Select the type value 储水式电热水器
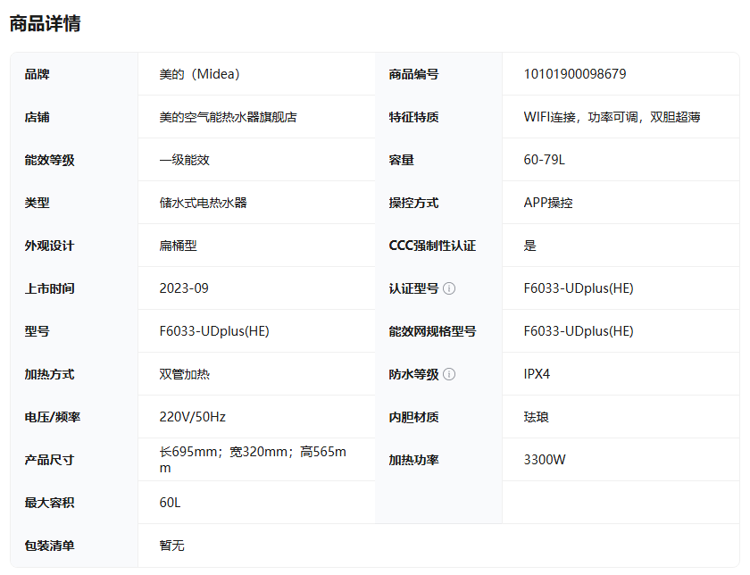This screenshot has width=750, height=575. (204, 203)
